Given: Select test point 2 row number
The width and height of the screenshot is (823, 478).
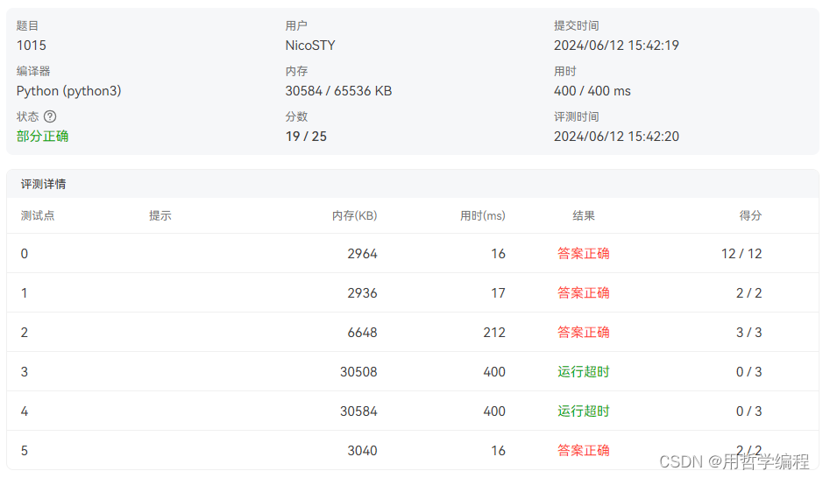Looking at the screenshot, I should pos(25,333).
